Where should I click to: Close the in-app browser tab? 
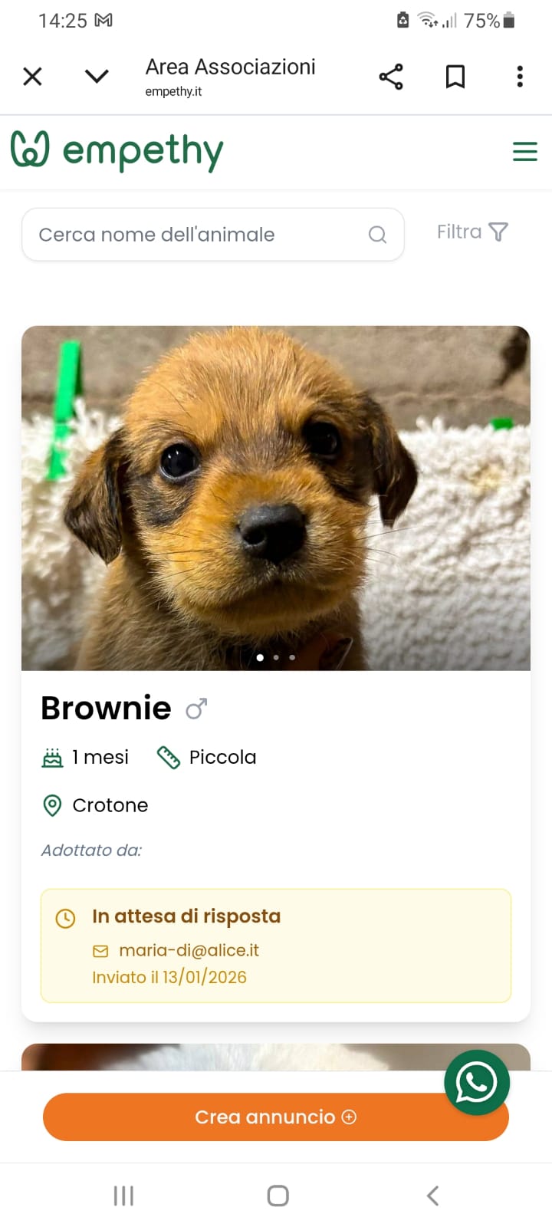point(32,77)
